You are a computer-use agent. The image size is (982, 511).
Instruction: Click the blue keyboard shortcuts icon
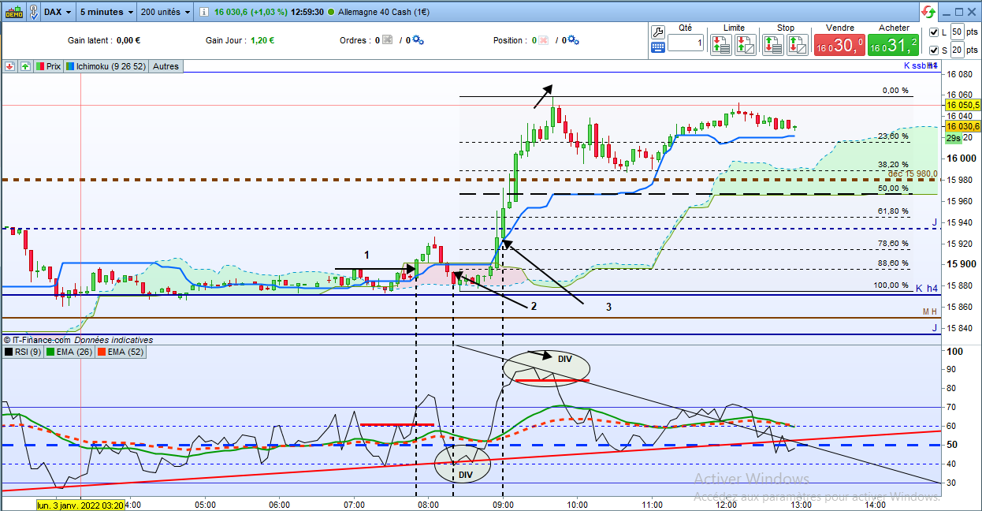click(x=658, y=47)
